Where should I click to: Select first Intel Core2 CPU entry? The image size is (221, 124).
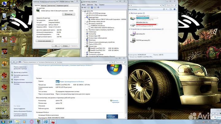(105, 48)
